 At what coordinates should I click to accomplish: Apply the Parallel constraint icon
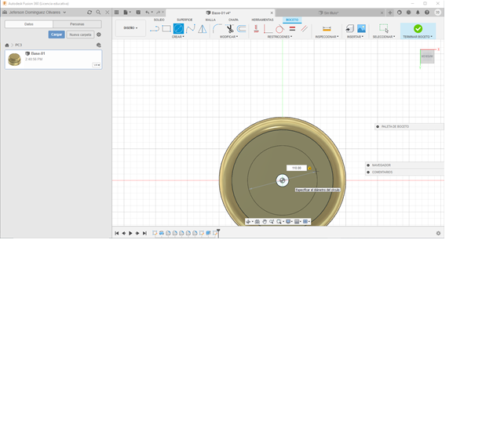tap(304, 29)
